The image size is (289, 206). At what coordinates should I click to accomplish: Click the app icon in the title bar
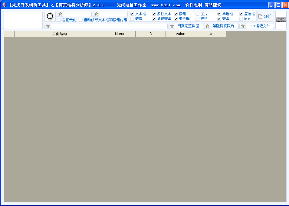coord(4,5)
